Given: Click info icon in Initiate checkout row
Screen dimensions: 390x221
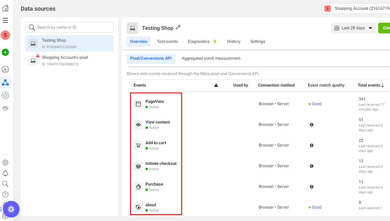Looking at the screenshot, I should [312, 166].
